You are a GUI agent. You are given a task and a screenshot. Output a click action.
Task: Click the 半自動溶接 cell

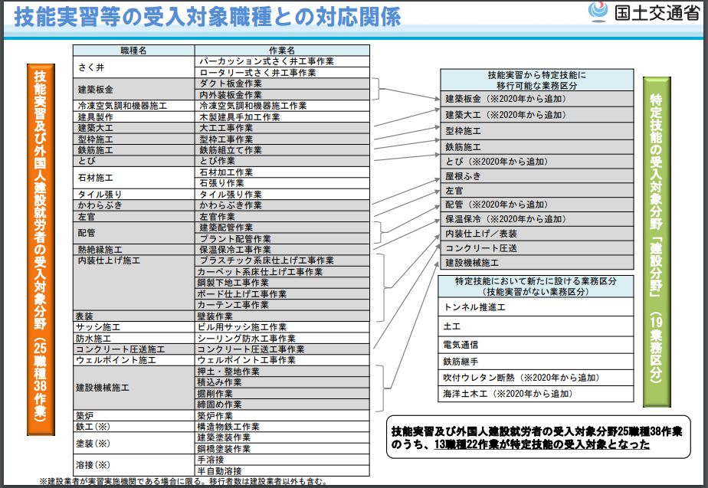point(282,471)
